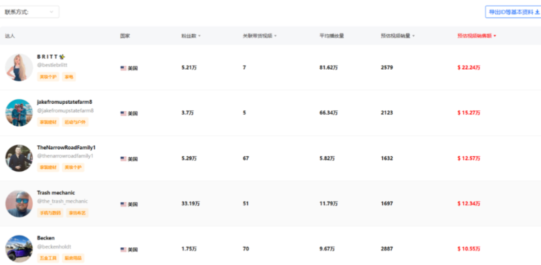
Task: Toggle 预估视频销售额 descending sort arrow
Action: tap(495, 36)
